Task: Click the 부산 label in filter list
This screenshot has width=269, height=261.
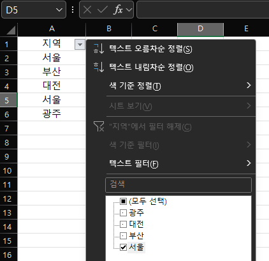Action: [x=136, y=235]
